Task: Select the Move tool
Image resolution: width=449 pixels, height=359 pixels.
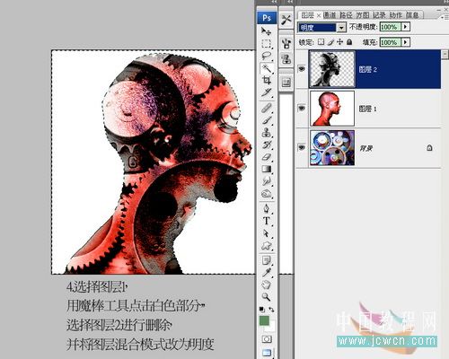Action: point(266,31)
